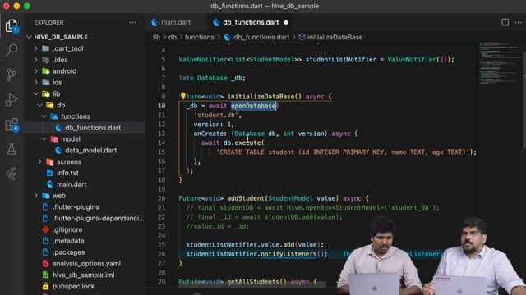This screenshot has height=295, width=526.
Task: Click the lib breadcrumb segment
Action: pos(156,37)
